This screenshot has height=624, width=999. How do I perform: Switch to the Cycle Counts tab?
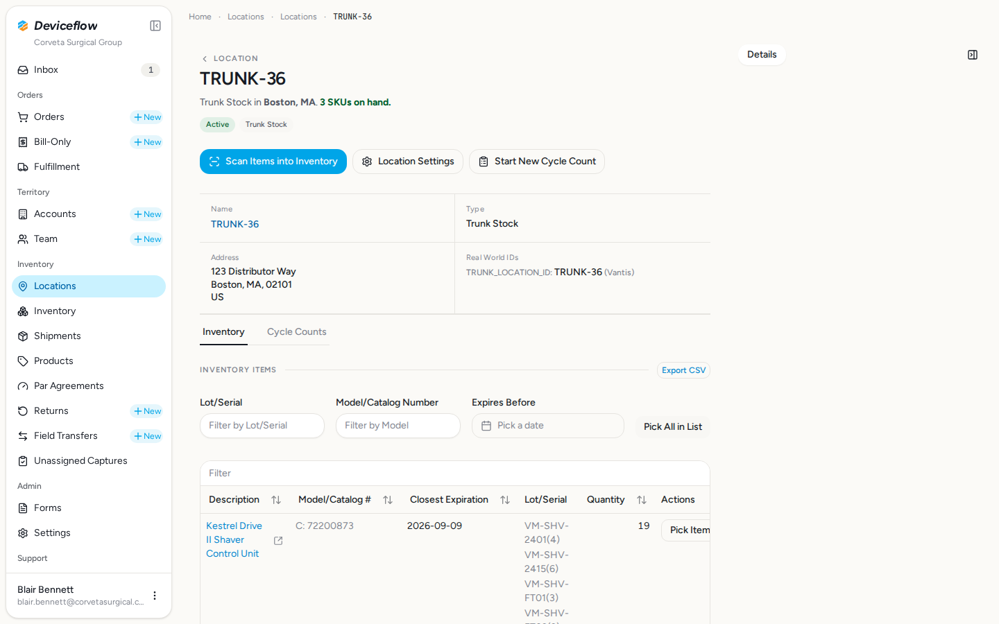(x=297, y=332)
